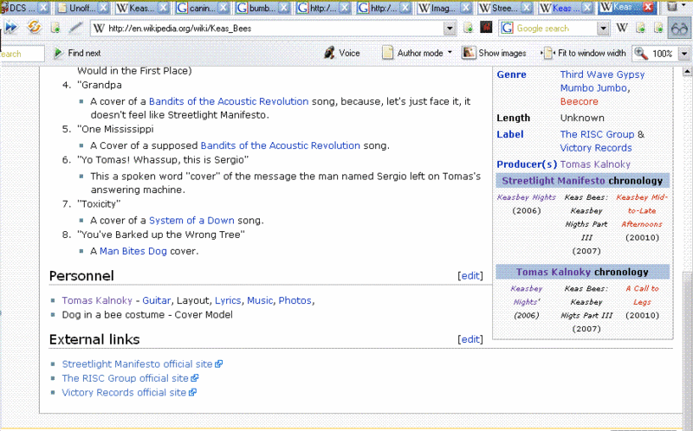The image size is (693, 431).
Task: Click the wand pencil icon
Action: [75, 28]
